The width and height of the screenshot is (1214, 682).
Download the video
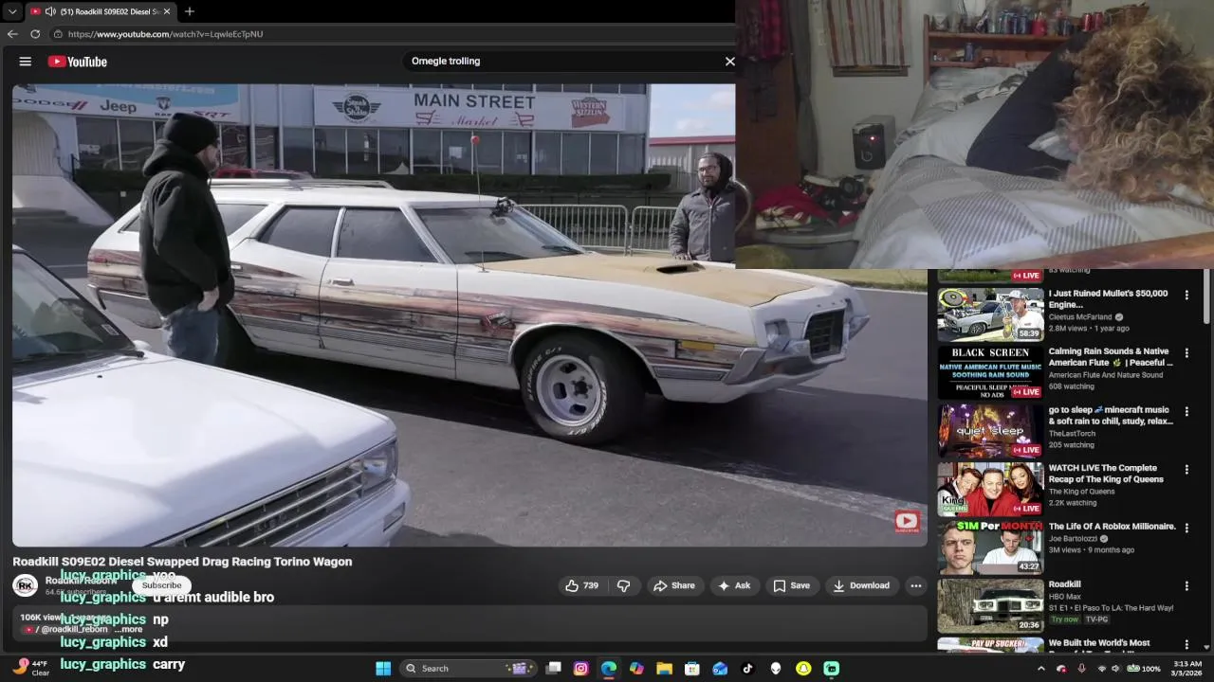click(x=861, y=585)
